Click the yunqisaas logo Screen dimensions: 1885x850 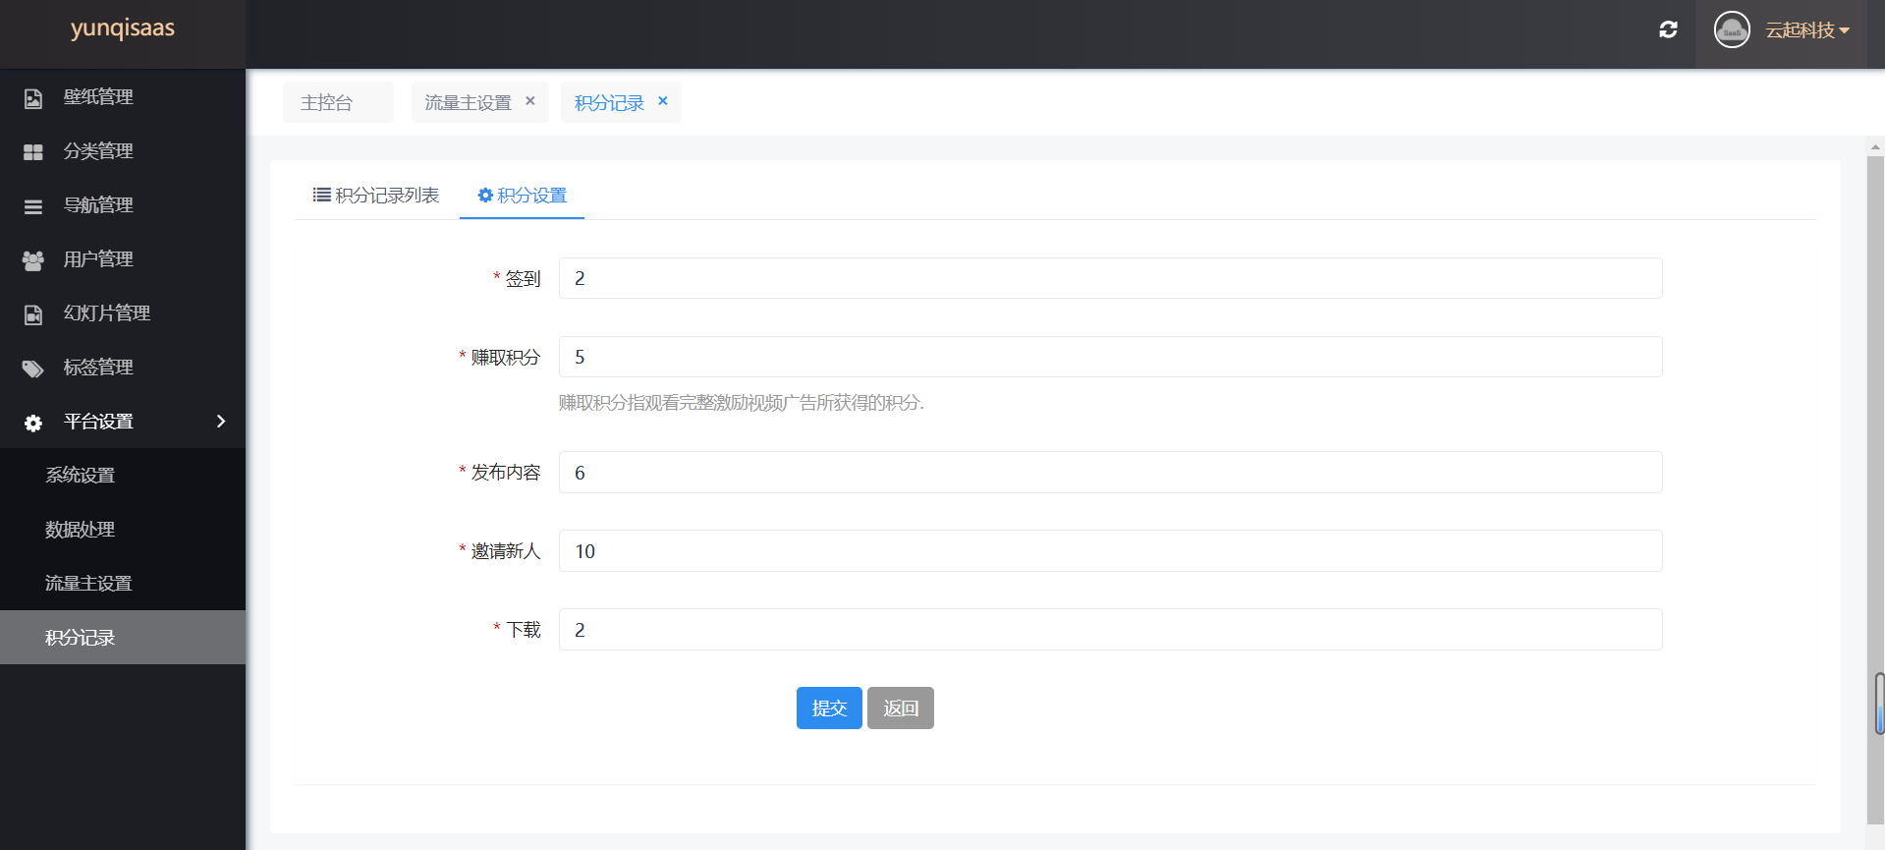pyautogui.click(x=123, y=28)
